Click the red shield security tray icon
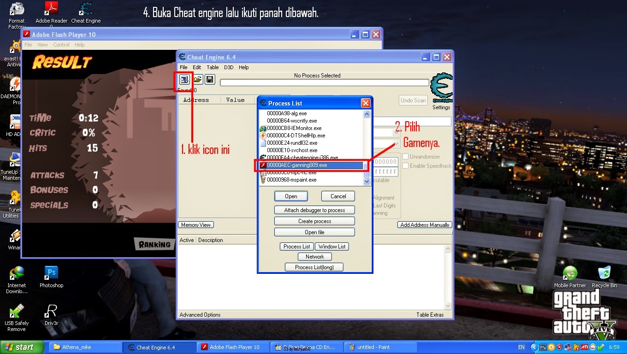 [559, 347]
